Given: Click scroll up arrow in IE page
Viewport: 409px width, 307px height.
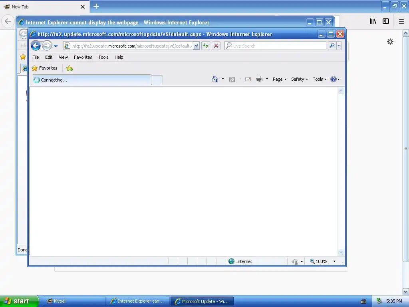Looking at the screenshot, I should tap(341, 91).
